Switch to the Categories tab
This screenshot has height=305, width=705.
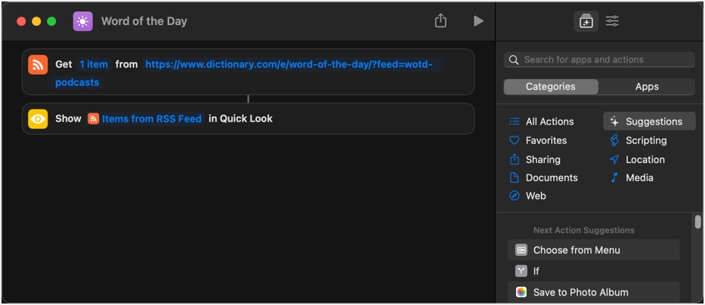551,87
